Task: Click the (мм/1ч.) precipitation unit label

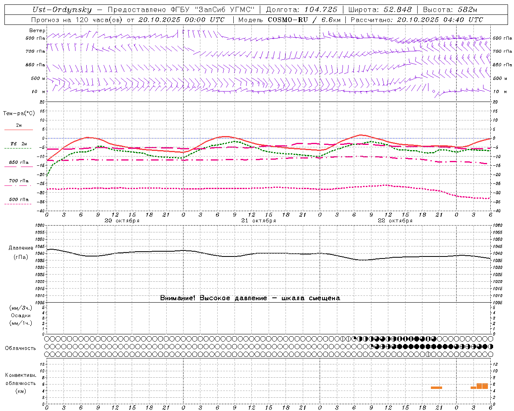Action: 21,323
